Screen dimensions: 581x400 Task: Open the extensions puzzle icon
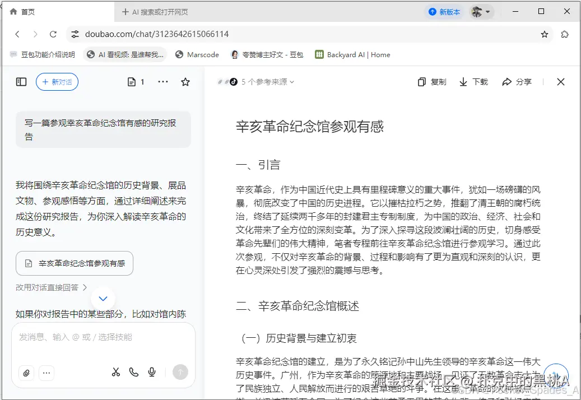click(x=565, y=34)
